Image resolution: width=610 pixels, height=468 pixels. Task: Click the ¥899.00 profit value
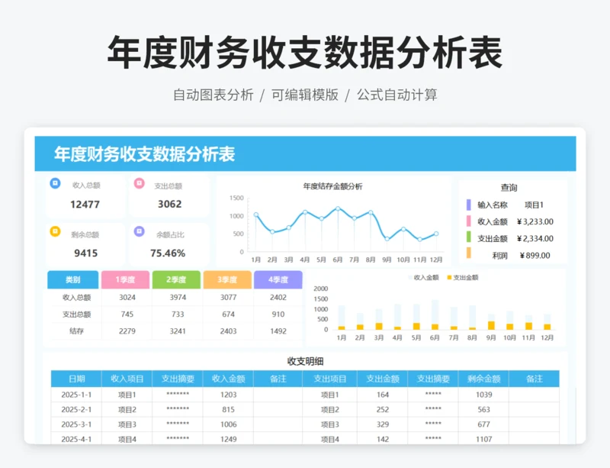click(x=535, y=256)
